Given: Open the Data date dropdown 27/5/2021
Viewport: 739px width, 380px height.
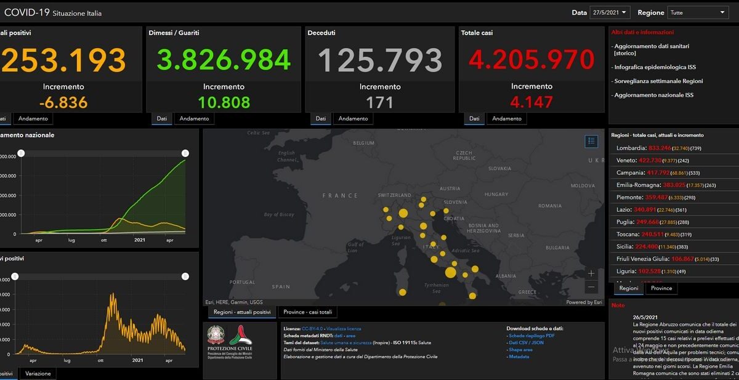Looking at the screenshot, I should tap(610, 12).
